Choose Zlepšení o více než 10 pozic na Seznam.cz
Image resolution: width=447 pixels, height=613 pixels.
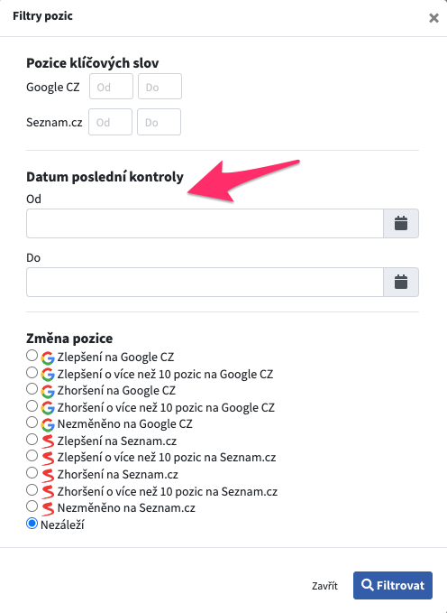[32, 456]
